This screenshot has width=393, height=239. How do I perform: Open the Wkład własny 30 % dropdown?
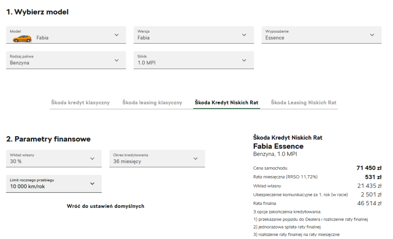pyautogui.click(x=54, y=158)
